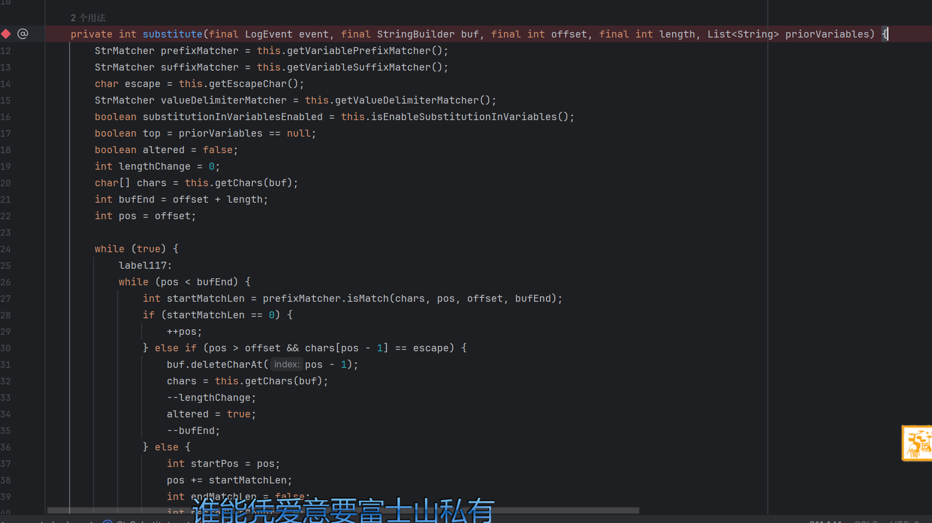Image resolution: width=932 pixels, height=523 pixels.
Task: Click "int lengthChange = 0;" line
Action: [x=157, y=166]
